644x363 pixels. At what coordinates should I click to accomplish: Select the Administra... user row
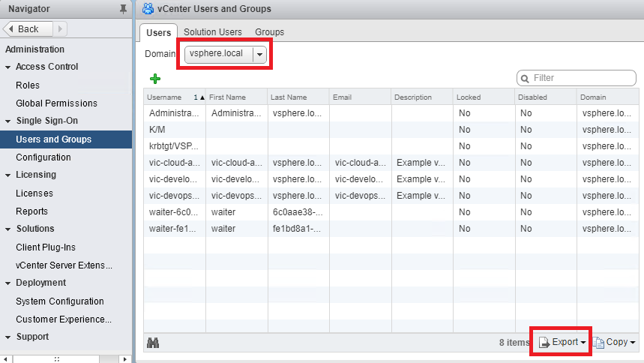coord(391,113)
